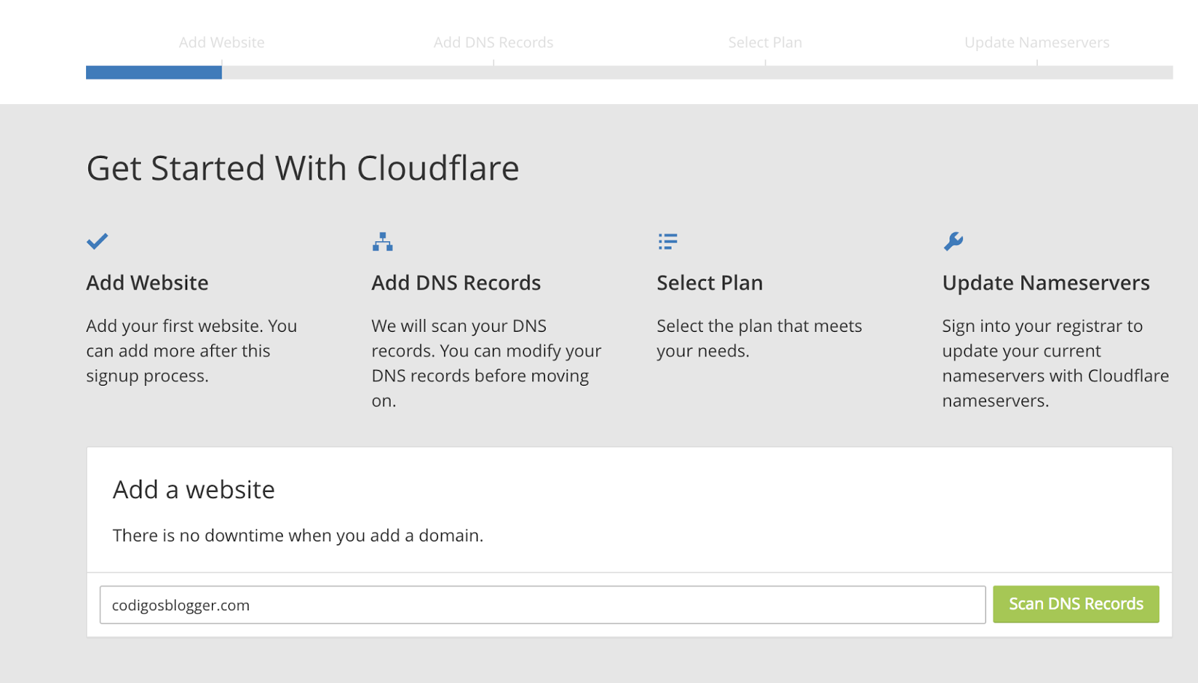The image size is (1198, 683).
Task: Click the Add DNS Records network icon
Action: click(x=383, y=241)
